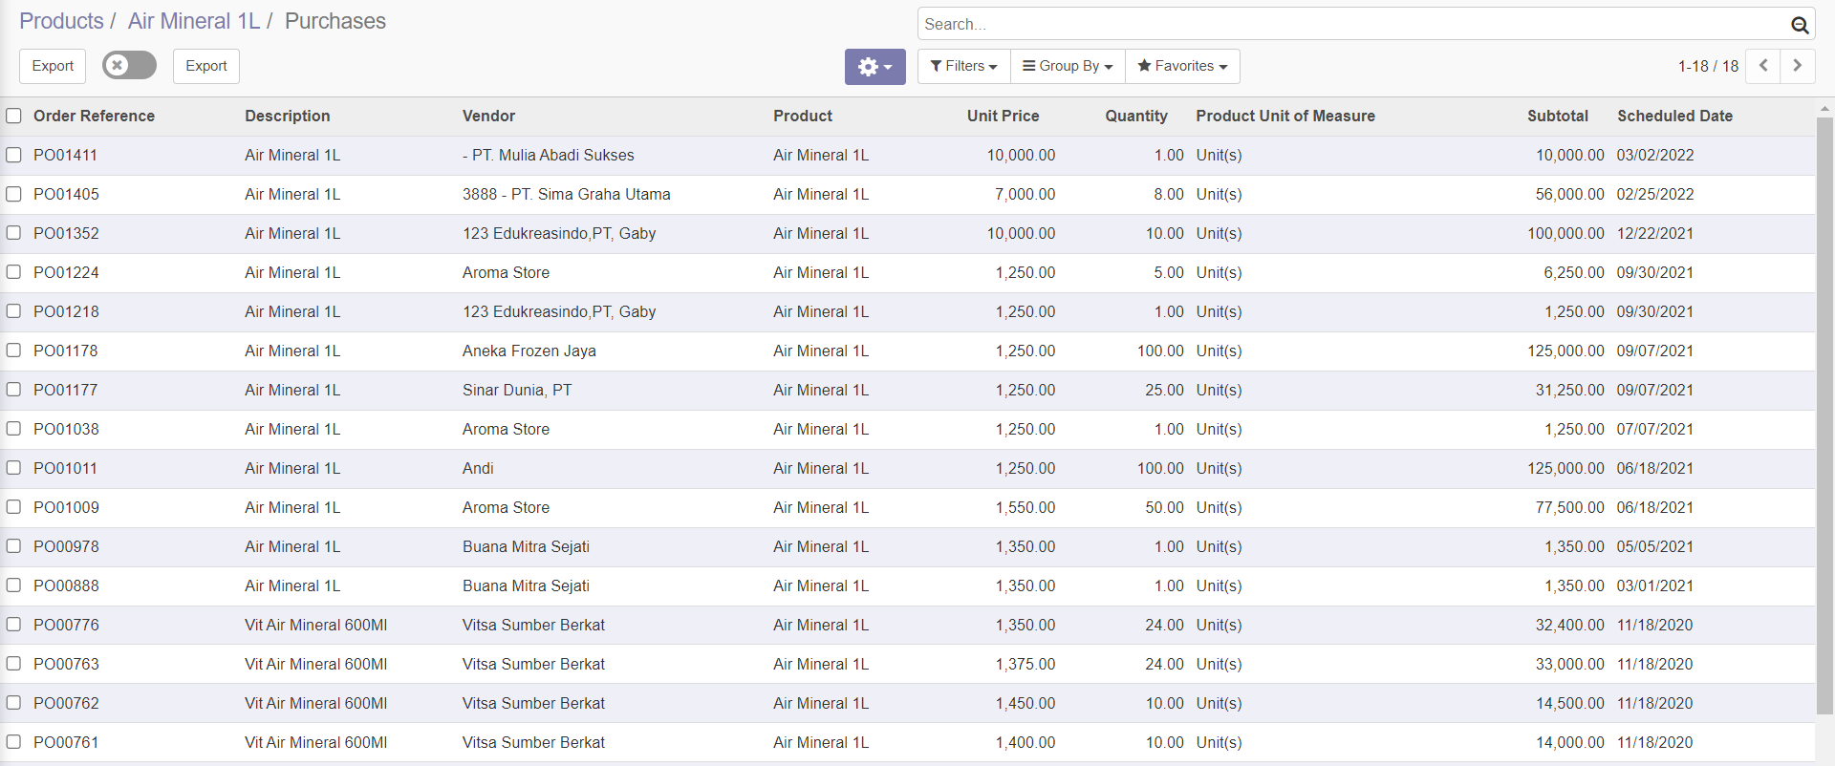This screenshot has width=1835, height=766.
Task: Go to the Air Mineral 1L breadcrumb
Action: tap(194, 21)
